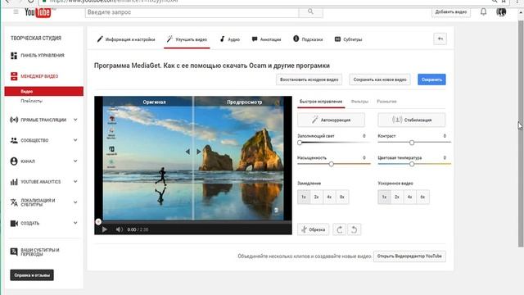Open the Улучшить видео tab
The image size is (524, 295).
pyautogui.click(x=187, y=39)
